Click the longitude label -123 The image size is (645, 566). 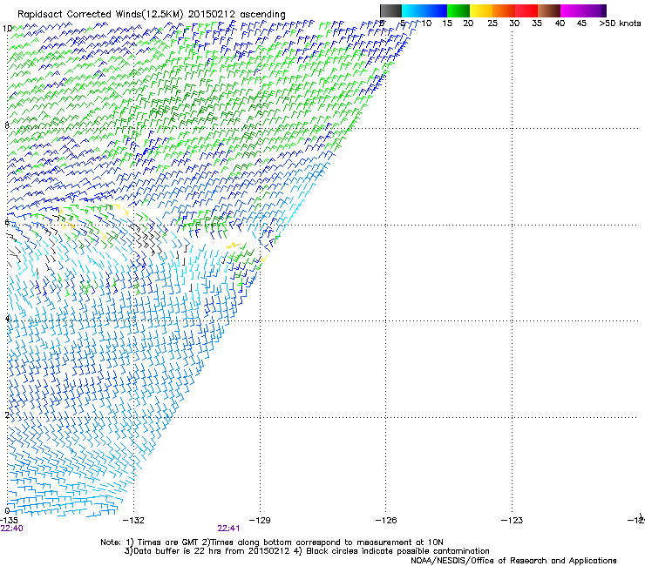click(x=513, y=521)
